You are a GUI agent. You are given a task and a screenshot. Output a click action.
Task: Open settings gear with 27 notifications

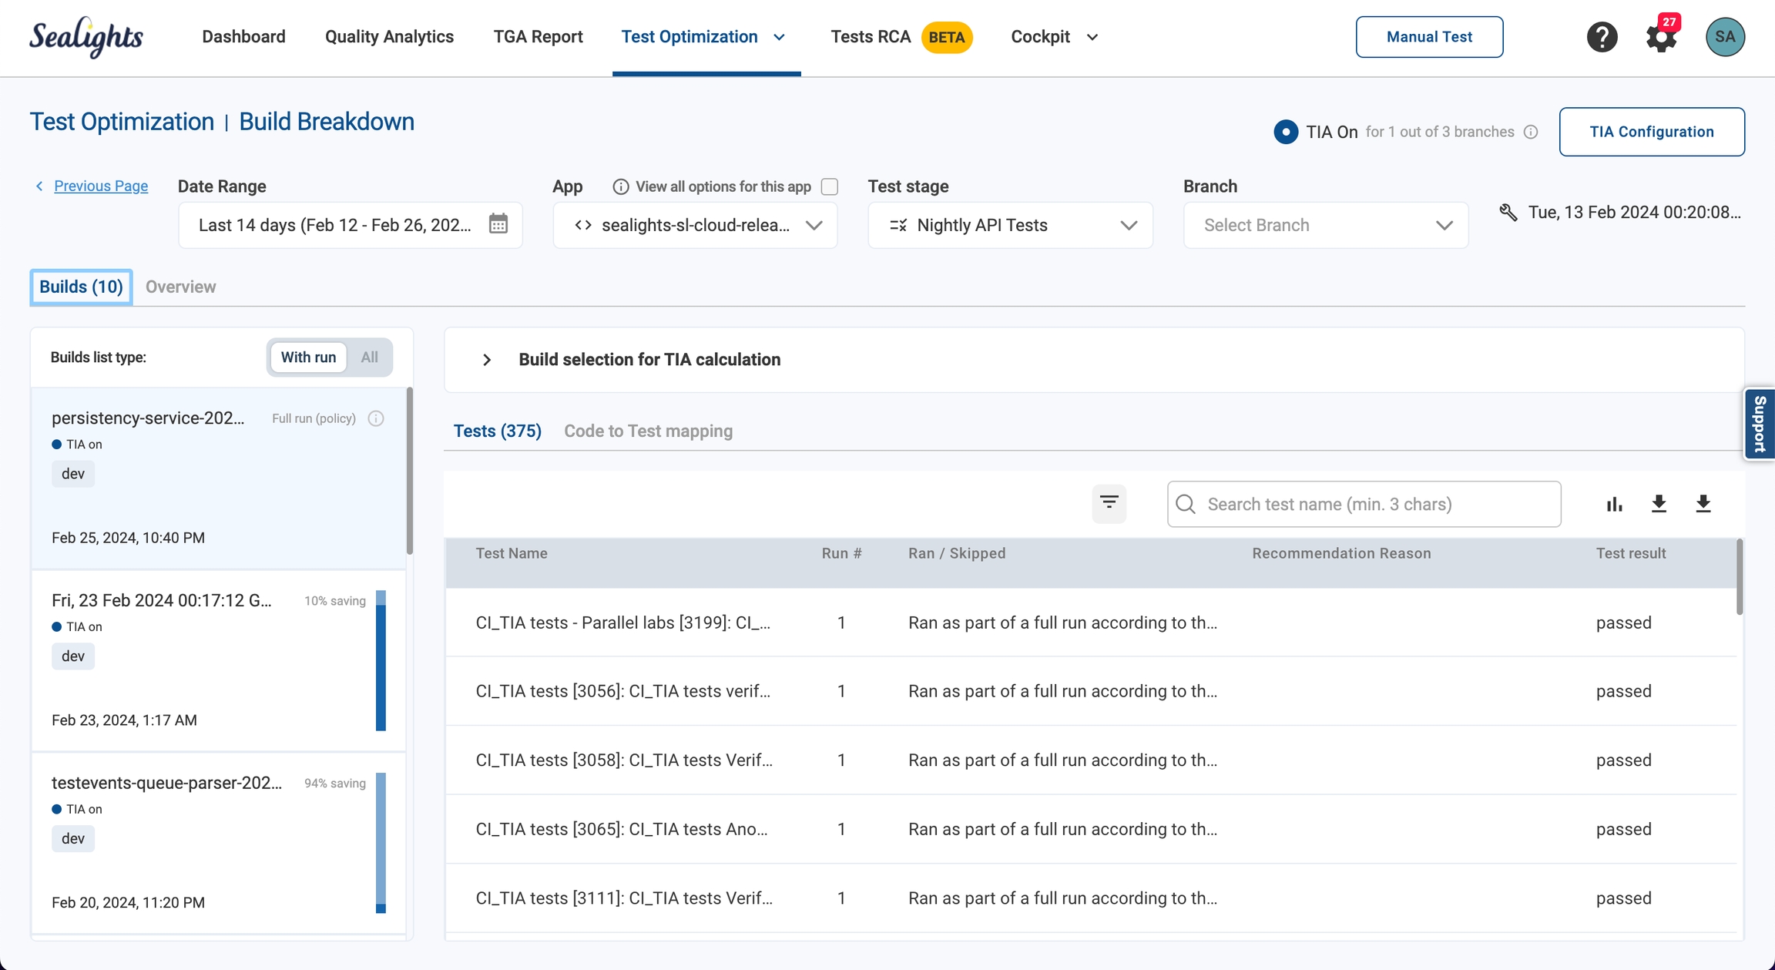point(1661,37)
